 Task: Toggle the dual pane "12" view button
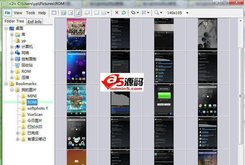[63, 13]
